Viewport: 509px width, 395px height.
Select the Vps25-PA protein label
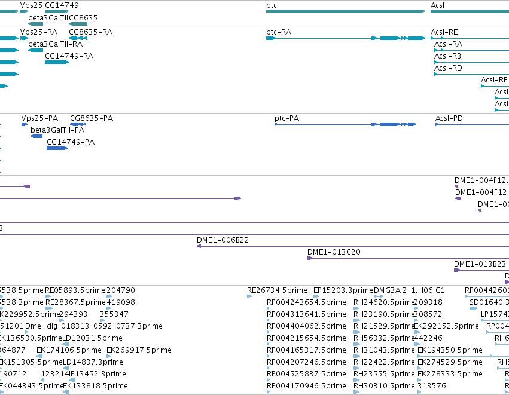[39, 118]
